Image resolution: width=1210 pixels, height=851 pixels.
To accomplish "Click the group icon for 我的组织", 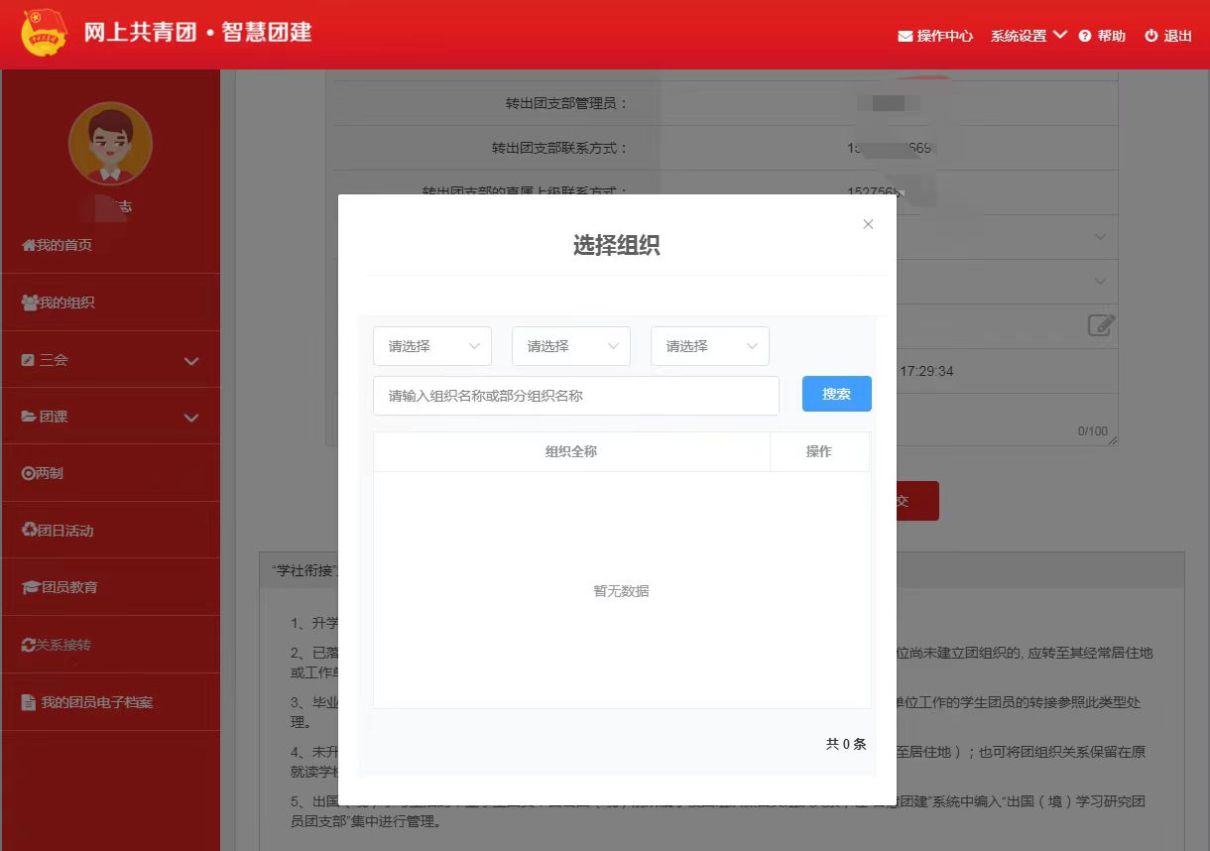I will (x=30, y=303).
